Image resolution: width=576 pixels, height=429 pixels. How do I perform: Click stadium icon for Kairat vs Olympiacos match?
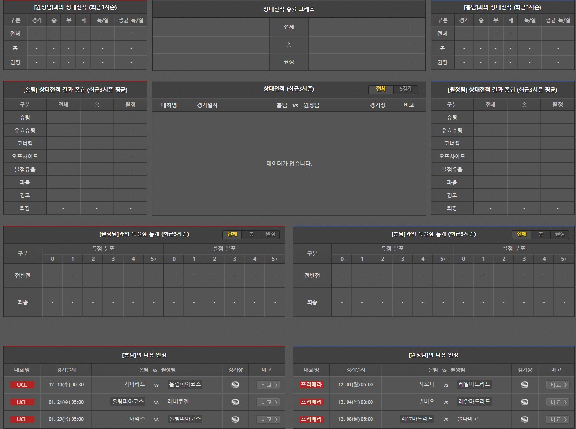tap(235, 384)
